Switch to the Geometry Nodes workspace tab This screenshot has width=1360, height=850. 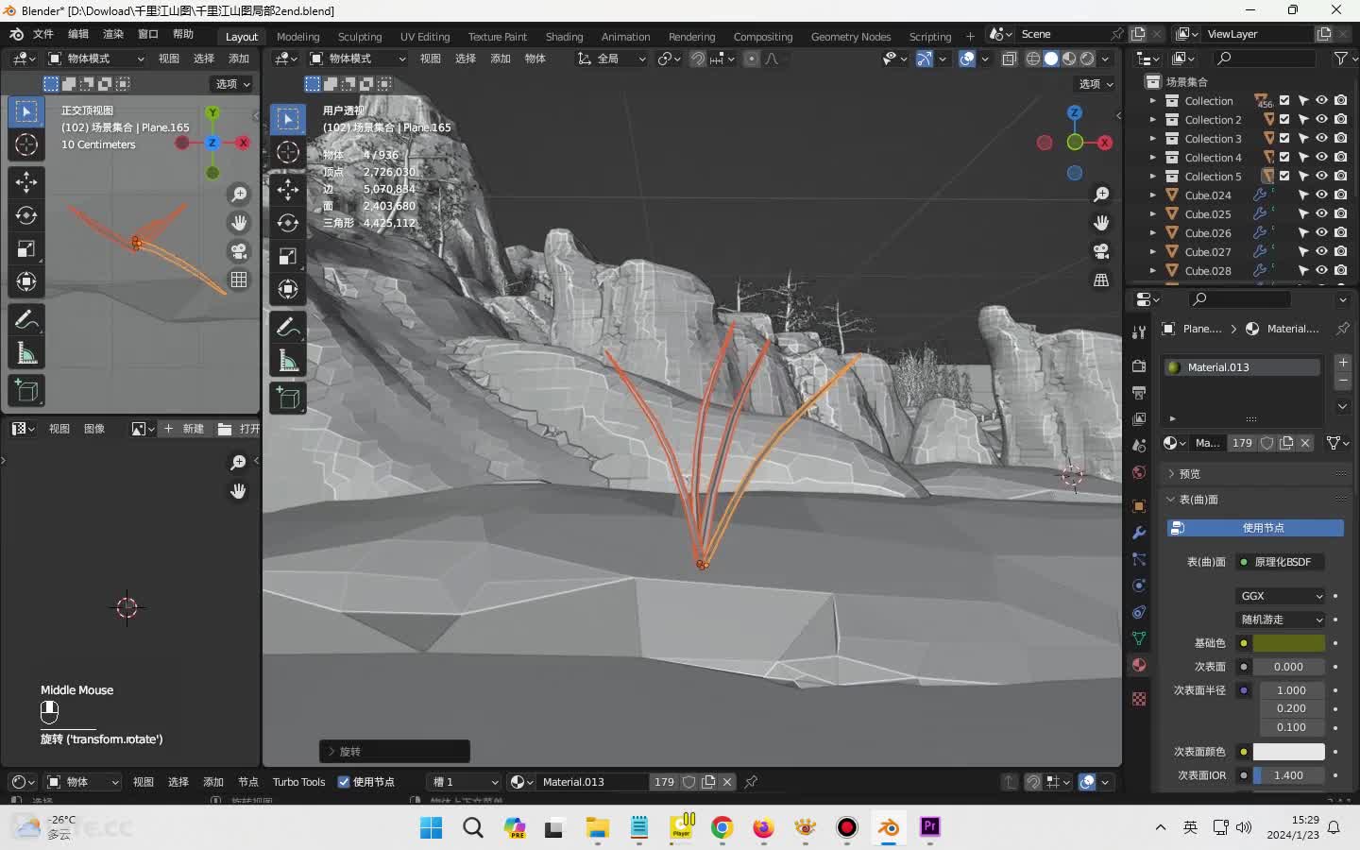click(x=851, y=37)
